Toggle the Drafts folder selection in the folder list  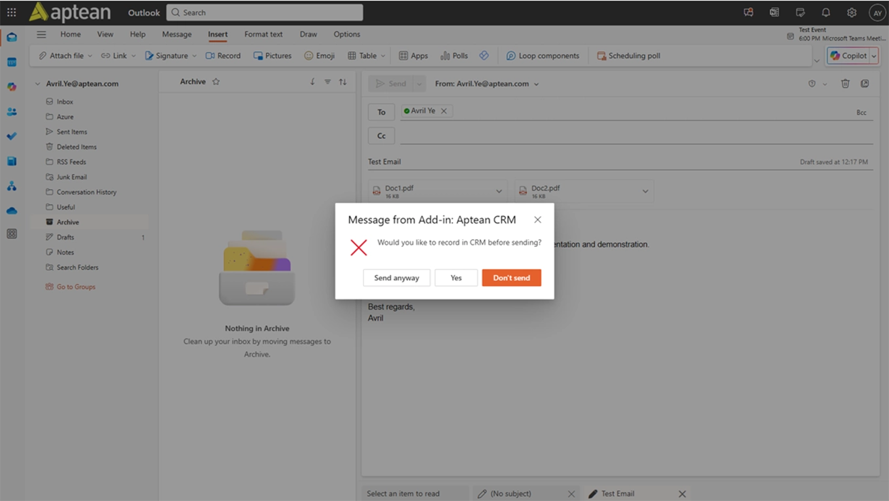pos(65,236)
